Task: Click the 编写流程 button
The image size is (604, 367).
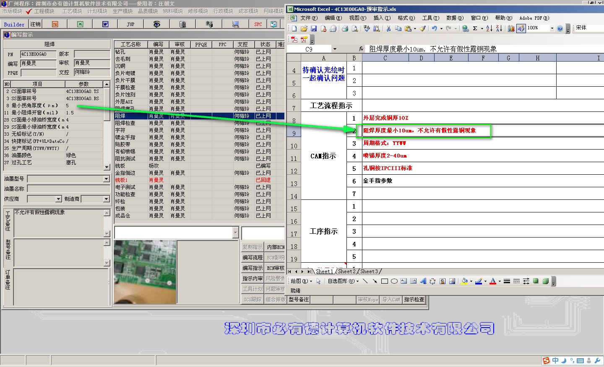Action: coord(253,258)
